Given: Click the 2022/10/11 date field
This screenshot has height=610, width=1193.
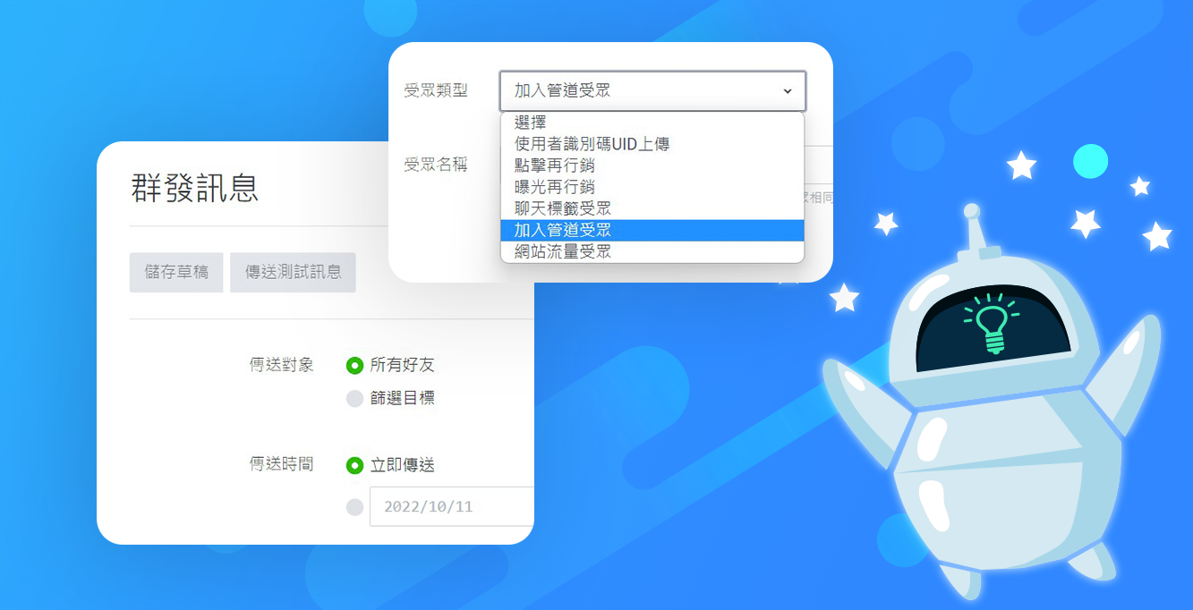Looking at the screenshot, I should [452, 506].
